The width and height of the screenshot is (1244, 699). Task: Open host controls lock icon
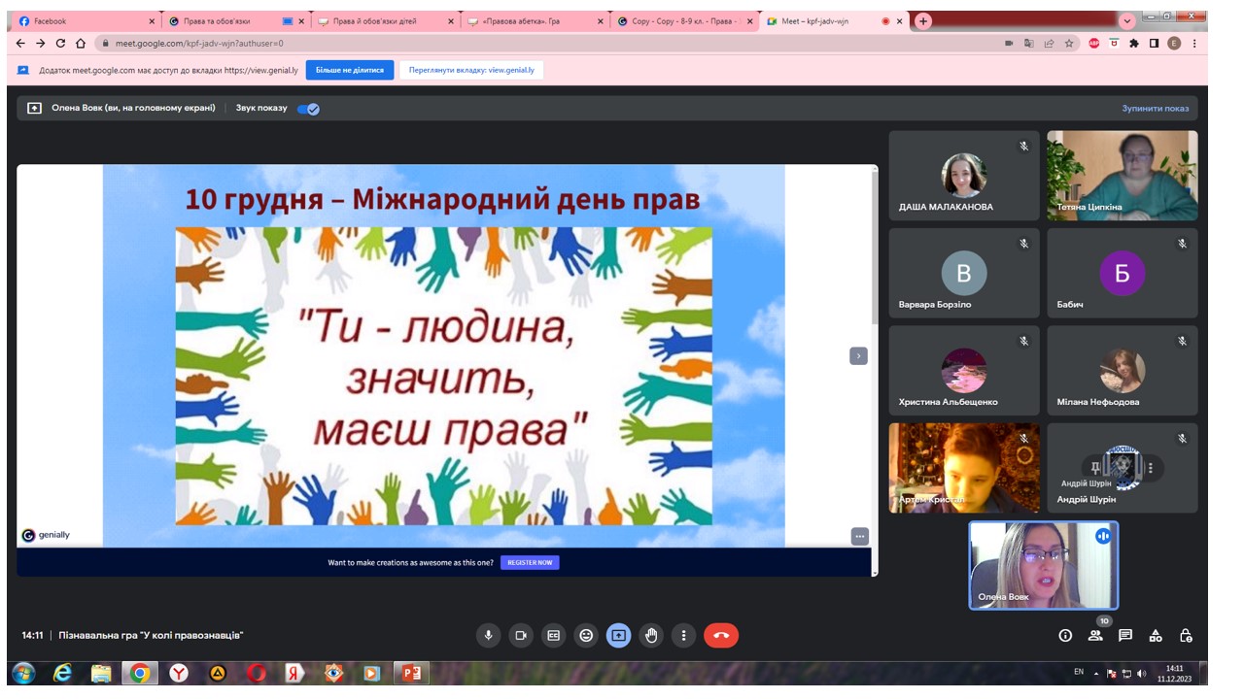(x=1186, y=636)
